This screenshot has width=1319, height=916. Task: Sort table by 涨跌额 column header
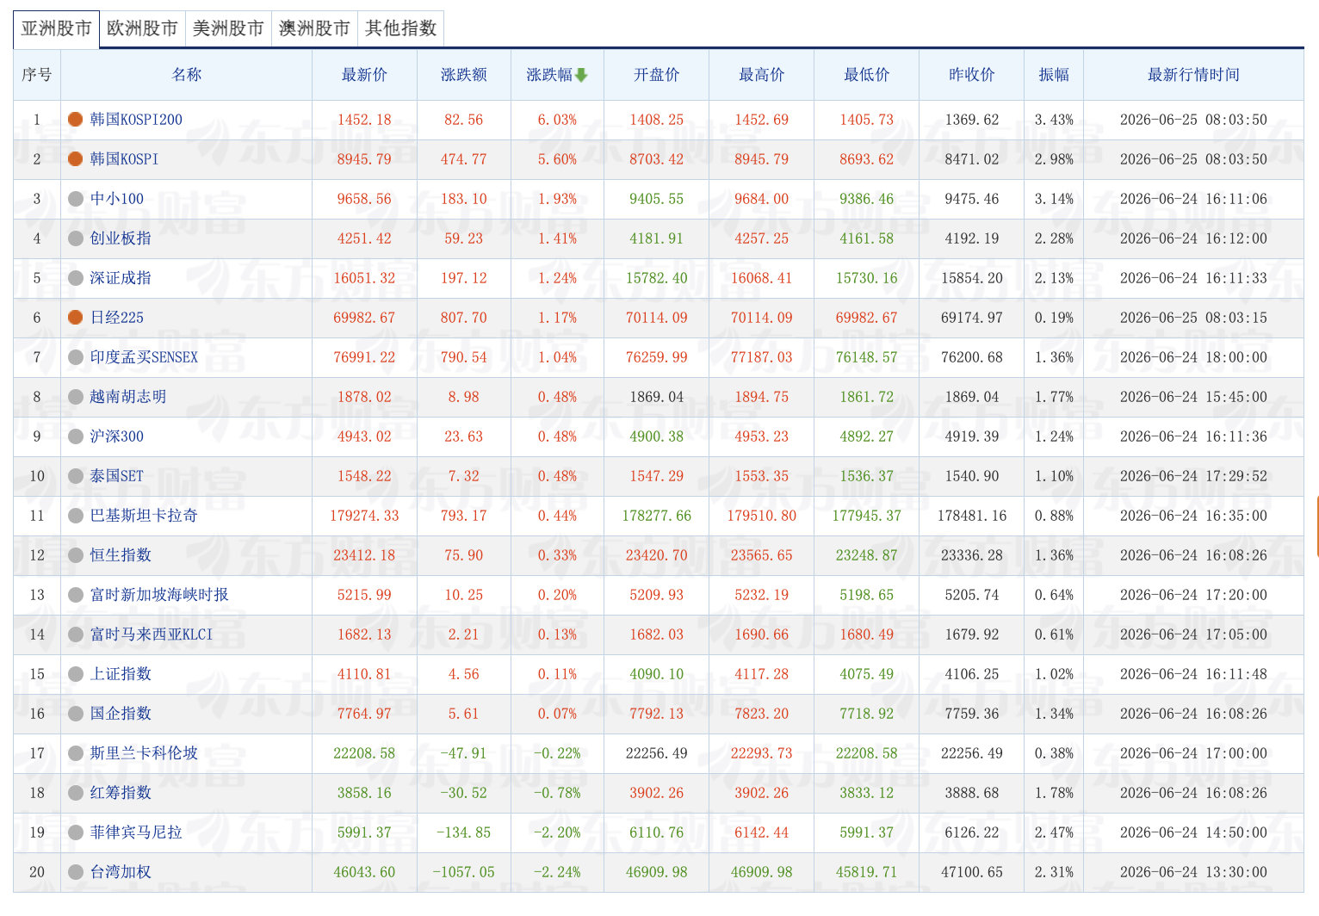463,75
